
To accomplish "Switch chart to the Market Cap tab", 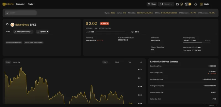I will click(17, 62).
